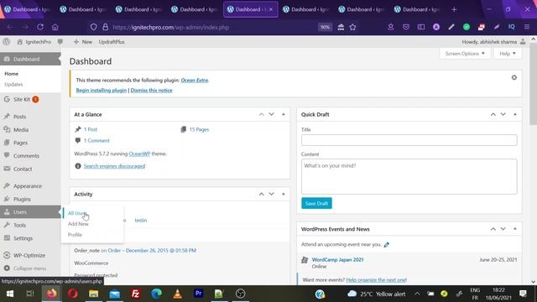Viewport: 537px width, 302px height.
Task: Select Add New from Users flyout
Action: (78, 224)
